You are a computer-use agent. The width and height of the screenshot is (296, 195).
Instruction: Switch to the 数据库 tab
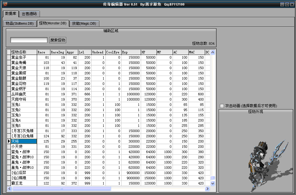(x=11, y=14)
